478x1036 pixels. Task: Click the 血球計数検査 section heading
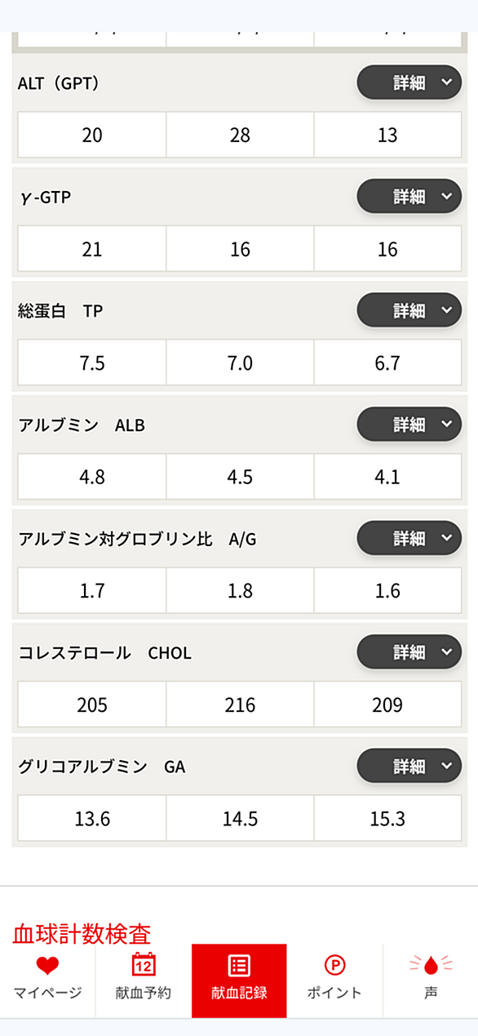[82, 934]
